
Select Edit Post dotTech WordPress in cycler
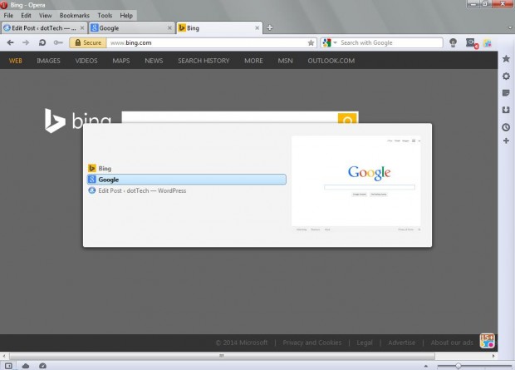point(187,190)
